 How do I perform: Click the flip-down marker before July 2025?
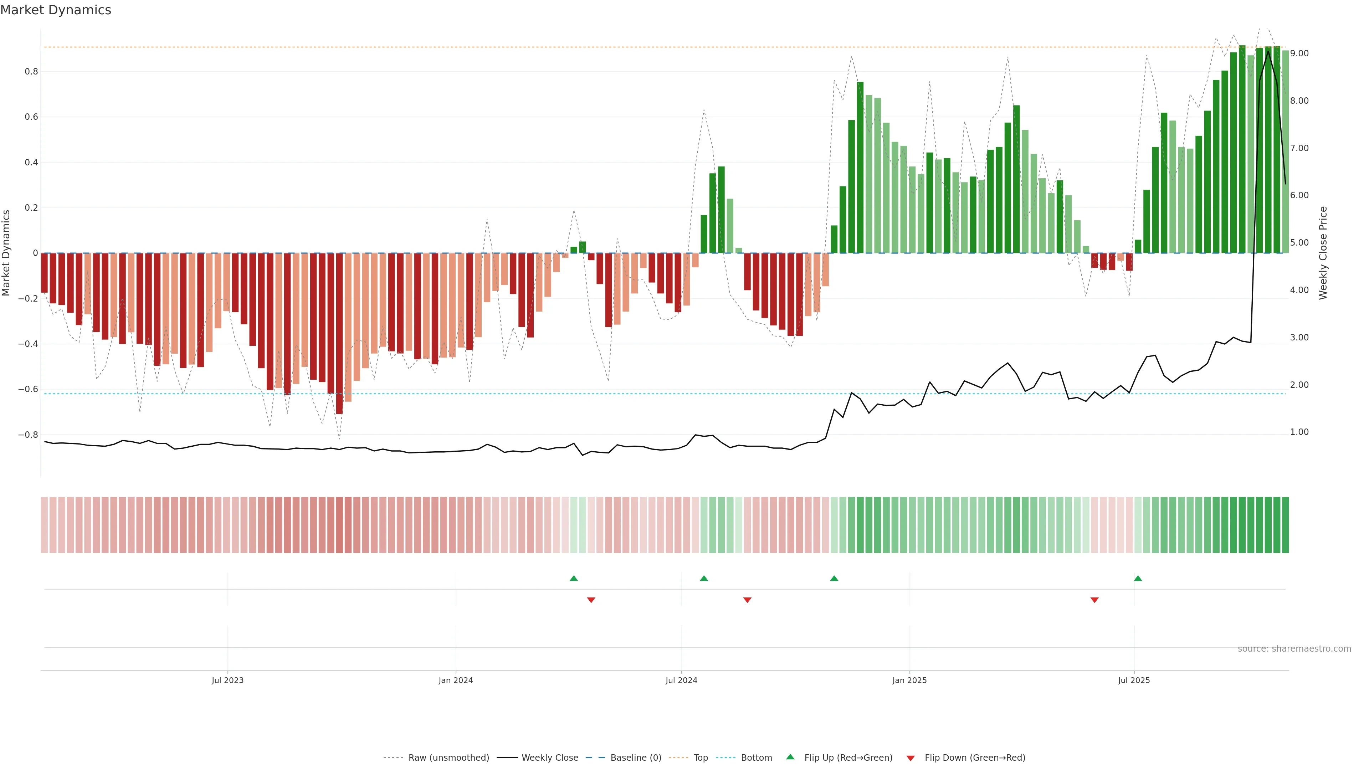pos(1094,600)
